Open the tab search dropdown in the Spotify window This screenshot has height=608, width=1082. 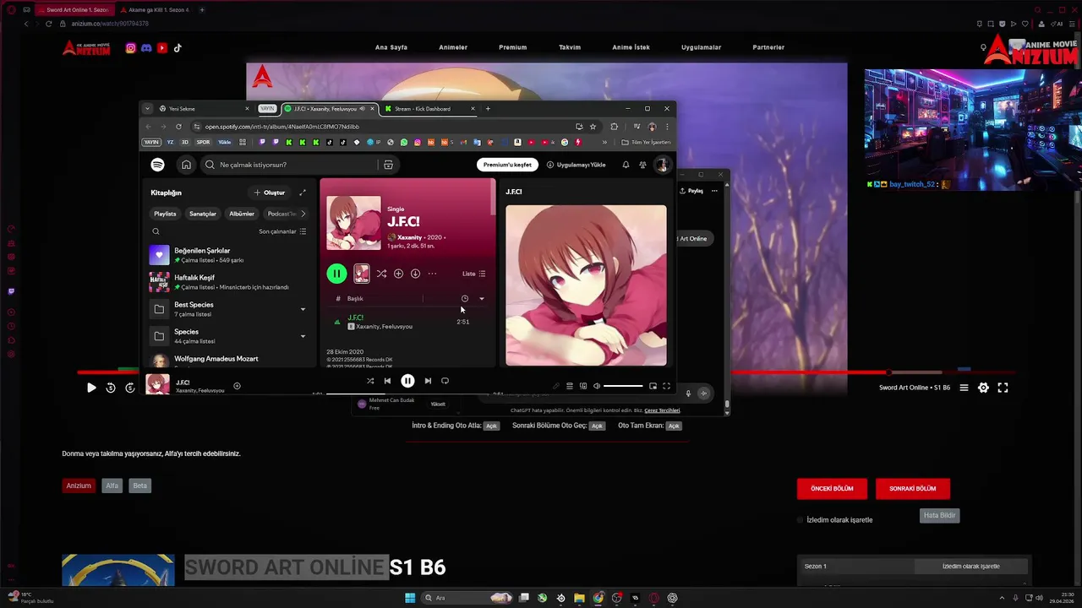[x=147, y=109]
